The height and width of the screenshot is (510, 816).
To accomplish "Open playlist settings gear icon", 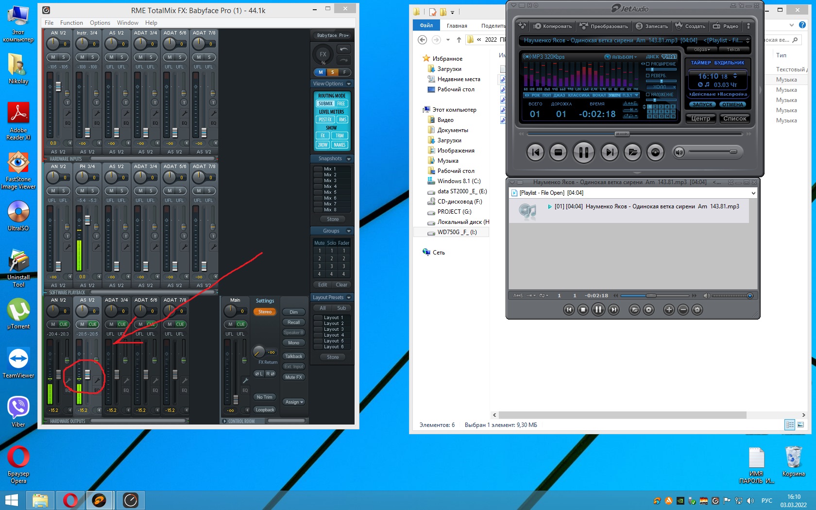I will [697, 310].
